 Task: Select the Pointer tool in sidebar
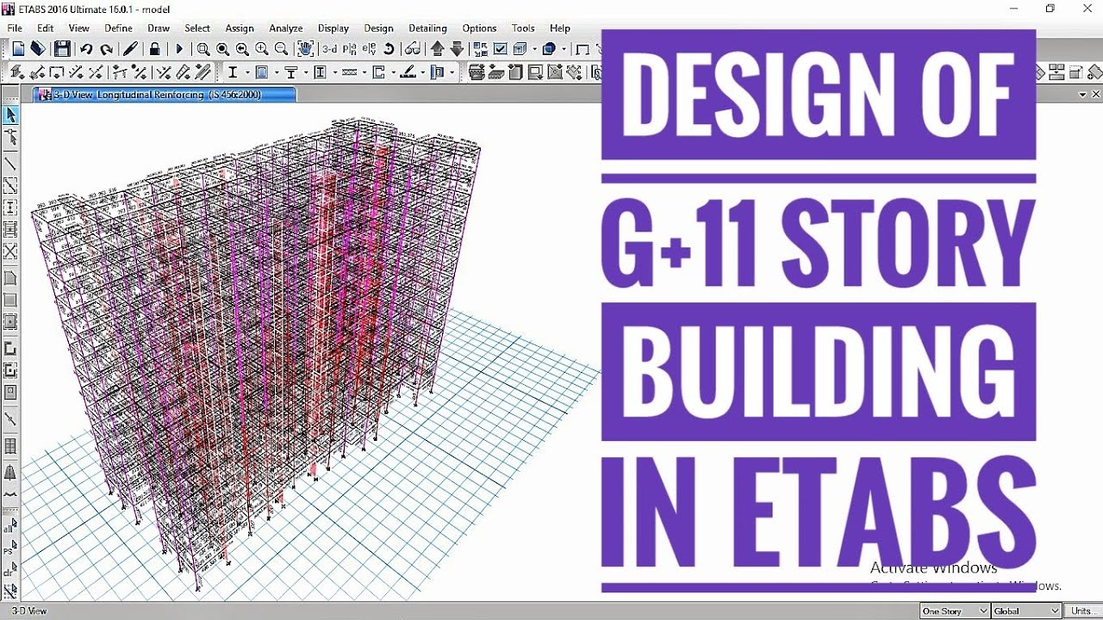(x=10, y=115)
